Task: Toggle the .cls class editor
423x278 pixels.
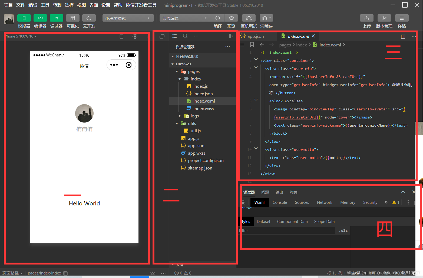Action: [343, 231]
